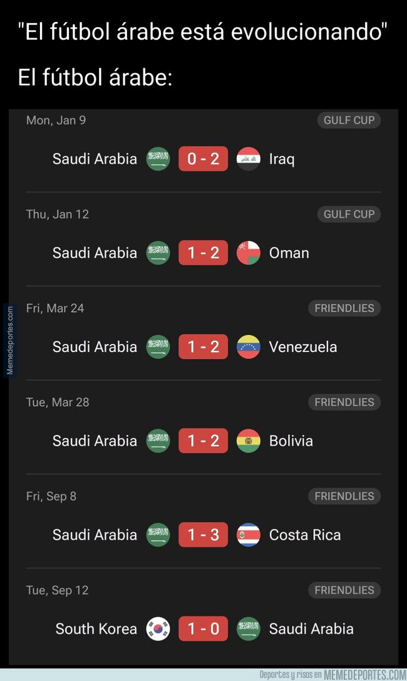Screen dimensions: 407x681
Task: Click the Memedeportes.com side watermark
Action: (x=9, y=341)
